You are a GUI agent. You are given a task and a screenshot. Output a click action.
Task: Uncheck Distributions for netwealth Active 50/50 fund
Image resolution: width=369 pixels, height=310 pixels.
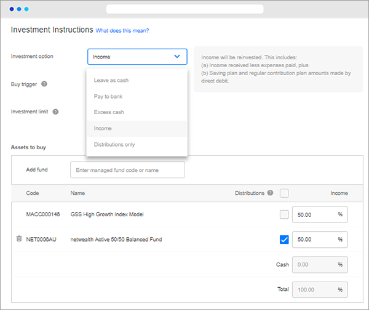284,239
